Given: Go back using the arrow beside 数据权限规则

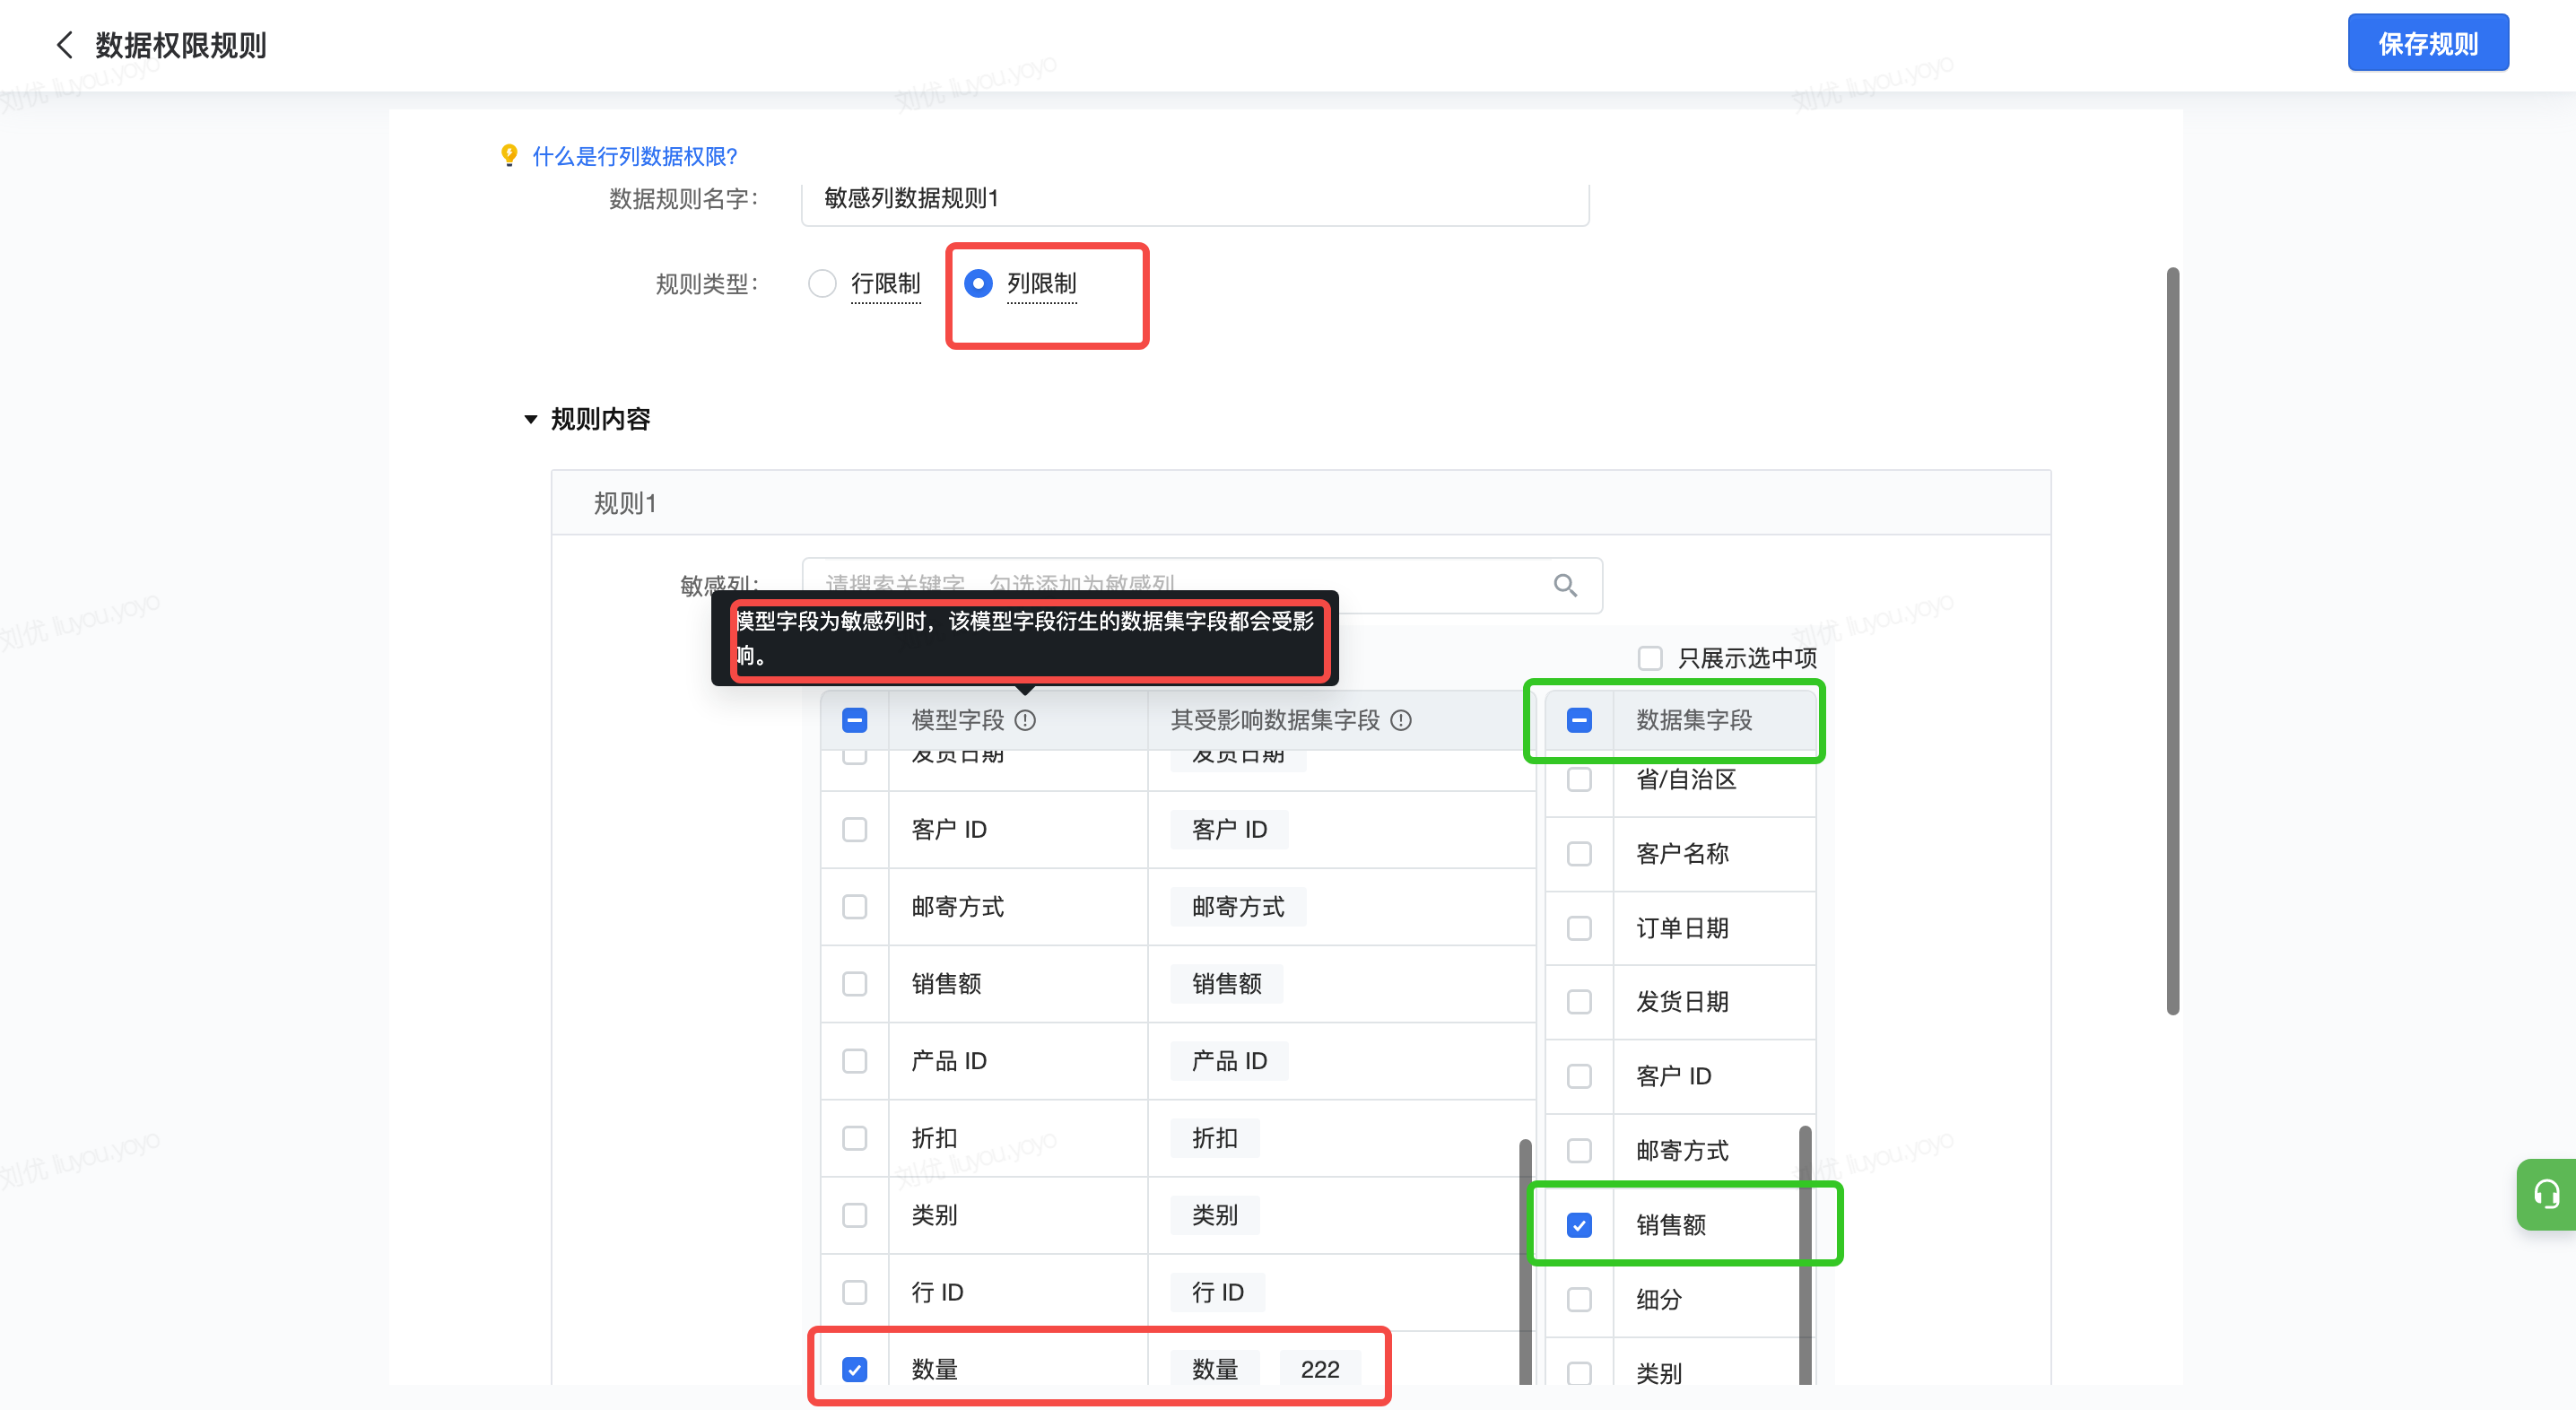Looking at the screenshot, I should 65,45.
